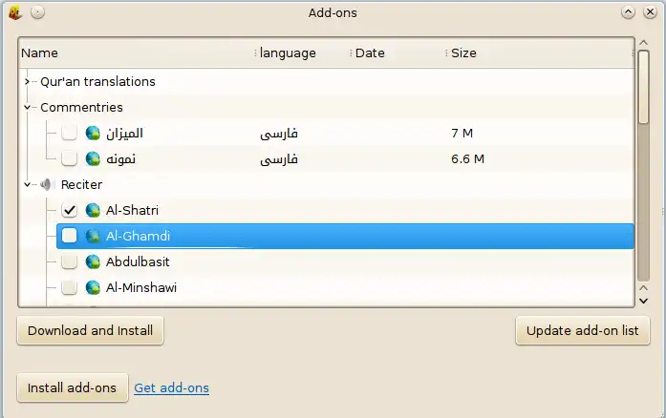This screenshot has width=666, height=418.
Task: Expand the Qur'an translations group
Action: click(x=28, y=82)
